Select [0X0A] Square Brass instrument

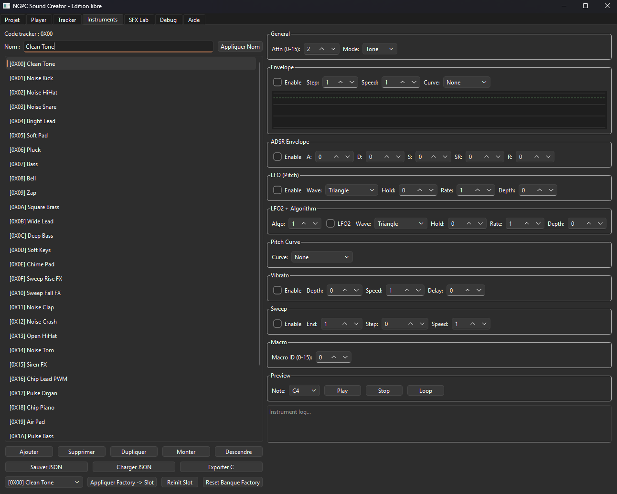pos(131,207)
